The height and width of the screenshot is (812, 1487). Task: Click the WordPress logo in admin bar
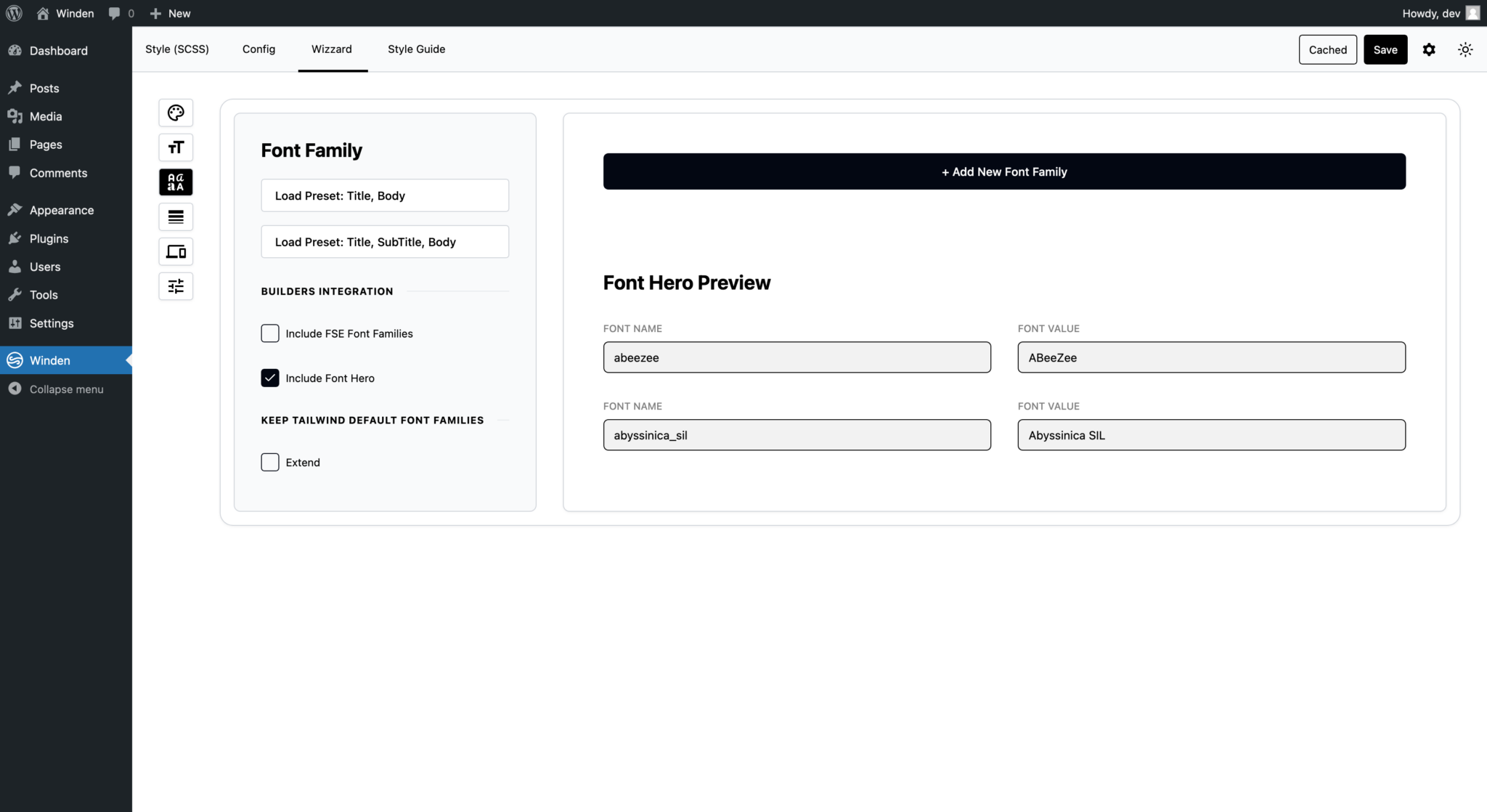coord(14,13)
